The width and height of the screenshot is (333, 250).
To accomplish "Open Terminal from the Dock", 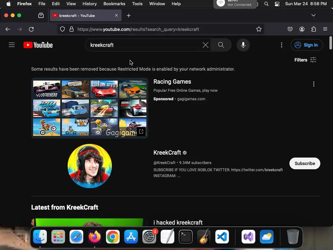I will point(186,237).
